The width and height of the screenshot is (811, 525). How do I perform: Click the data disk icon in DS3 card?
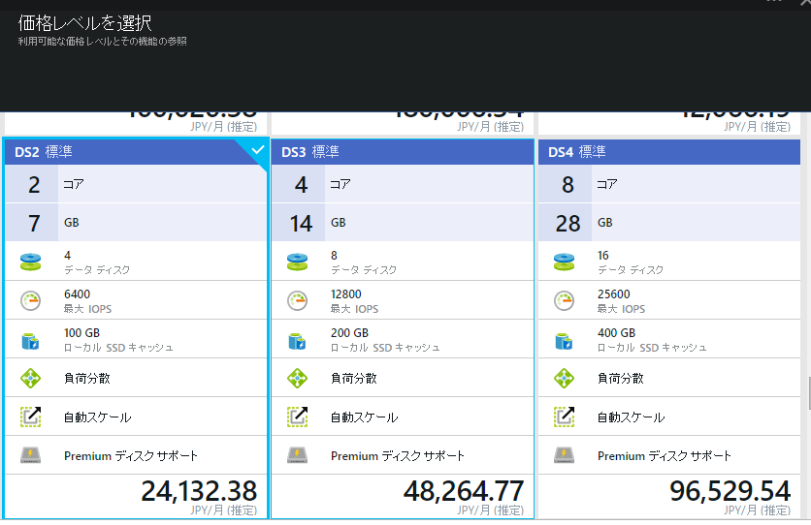tap(298, 262)
